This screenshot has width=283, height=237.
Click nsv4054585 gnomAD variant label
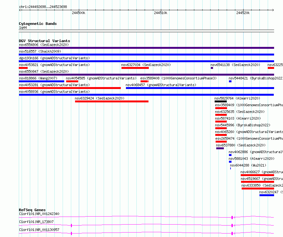[101, 78]
